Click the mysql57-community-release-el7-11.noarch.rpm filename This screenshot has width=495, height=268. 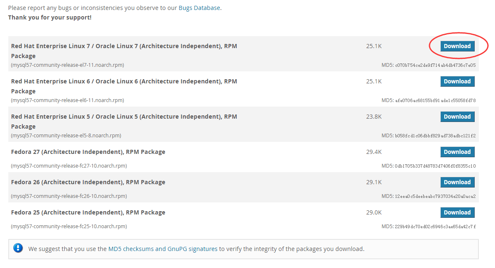point(68,65)
